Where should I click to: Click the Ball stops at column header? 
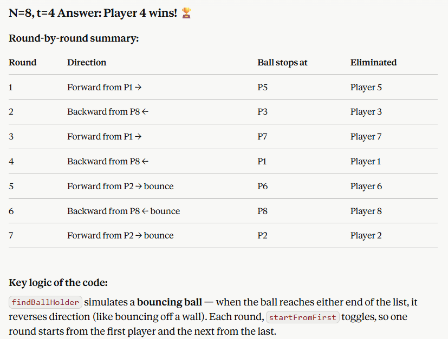(x=282, y=62)
